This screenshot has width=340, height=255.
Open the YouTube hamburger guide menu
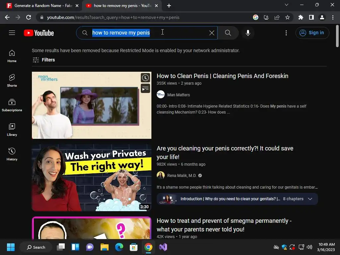point(12,33)
